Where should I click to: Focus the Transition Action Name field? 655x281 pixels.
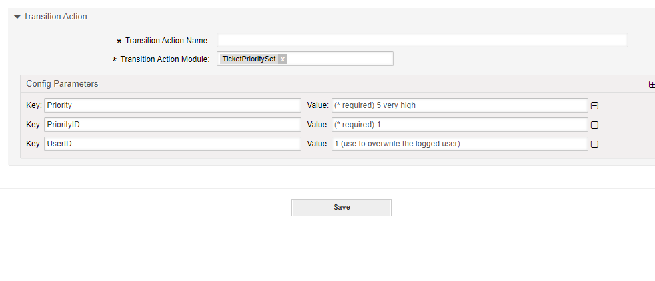[x=422, y=41]
